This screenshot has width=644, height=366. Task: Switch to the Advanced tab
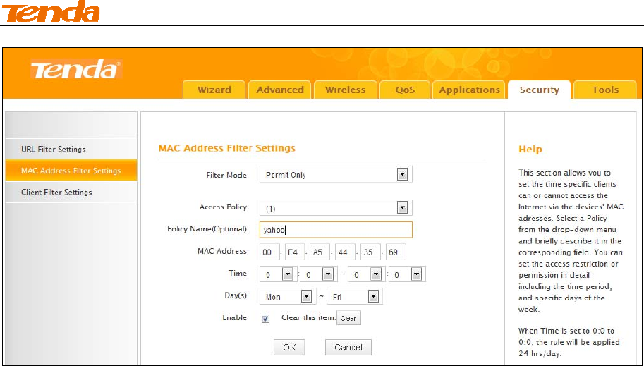[x=280, y=90]
